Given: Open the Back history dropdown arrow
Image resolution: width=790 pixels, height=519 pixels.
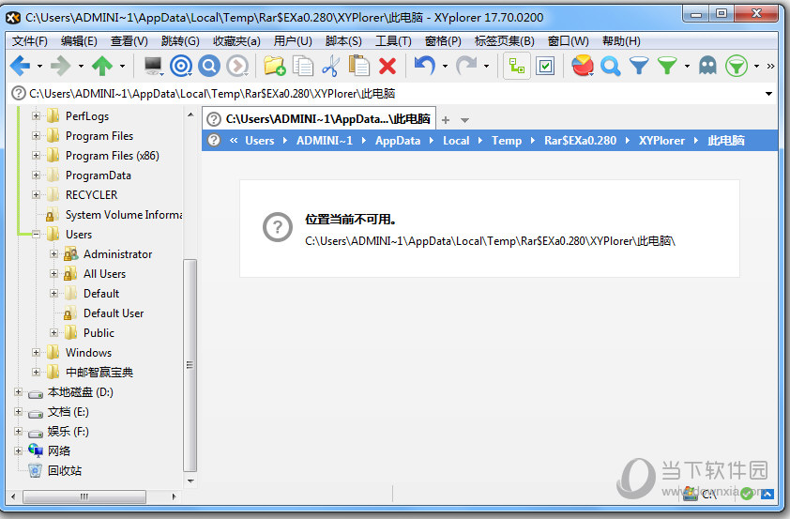Looking at the screenshot, I should click(x=39, y=66).
